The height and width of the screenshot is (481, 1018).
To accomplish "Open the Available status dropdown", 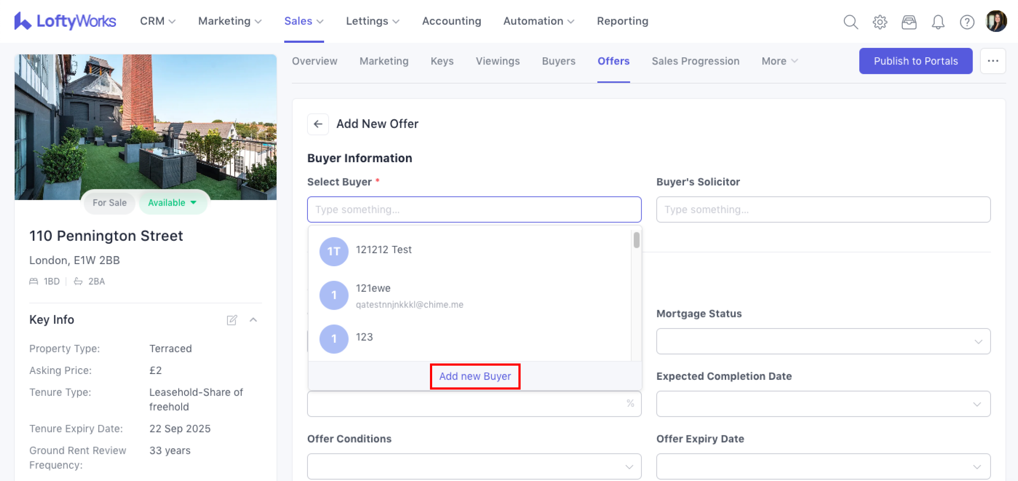I will tap(172, 202).
